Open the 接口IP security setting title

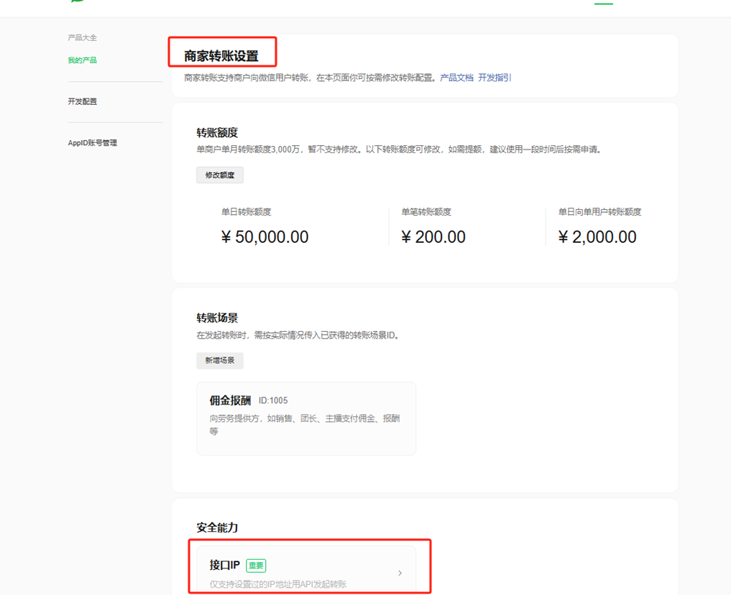point(224,566)
